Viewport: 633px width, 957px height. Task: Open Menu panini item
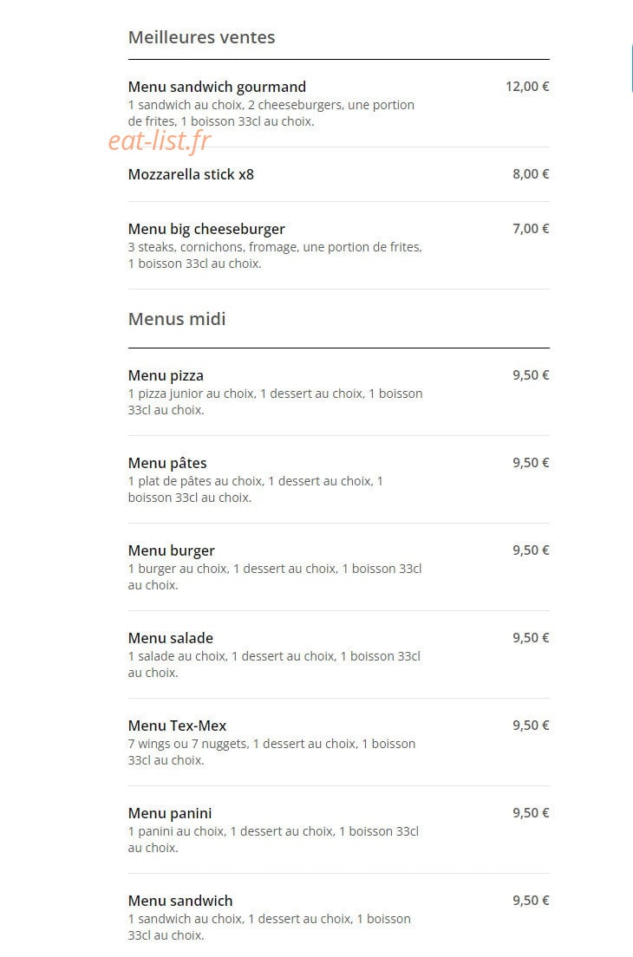click(x=339, y=830)
